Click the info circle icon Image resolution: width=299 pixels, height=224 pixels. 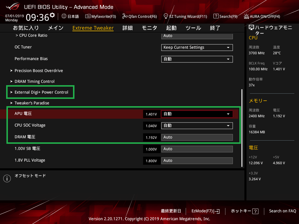point(7,178)
